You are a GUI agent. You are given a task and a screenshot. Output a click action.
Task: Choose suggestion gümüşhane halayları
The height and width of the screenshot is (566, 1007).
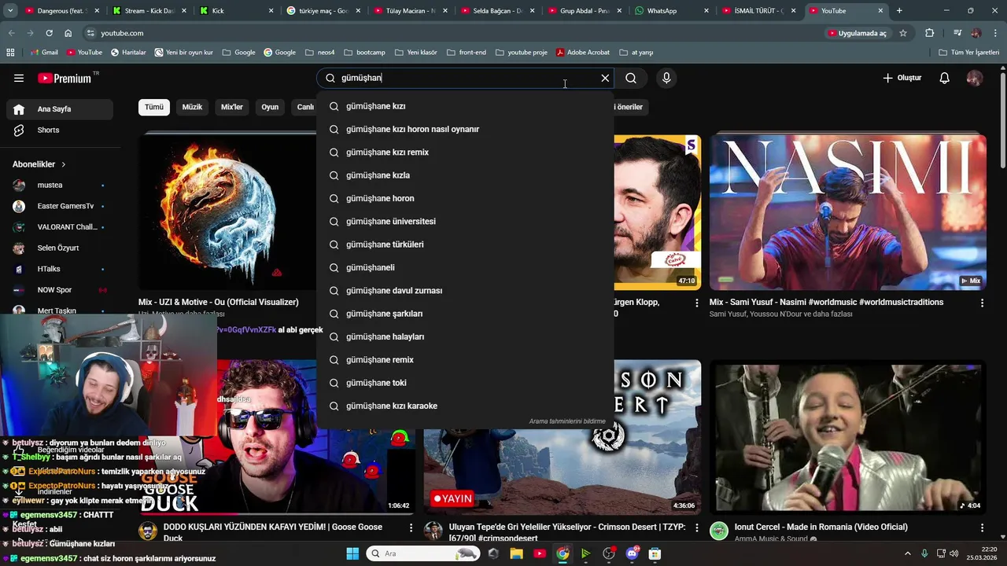click(465, 336)
